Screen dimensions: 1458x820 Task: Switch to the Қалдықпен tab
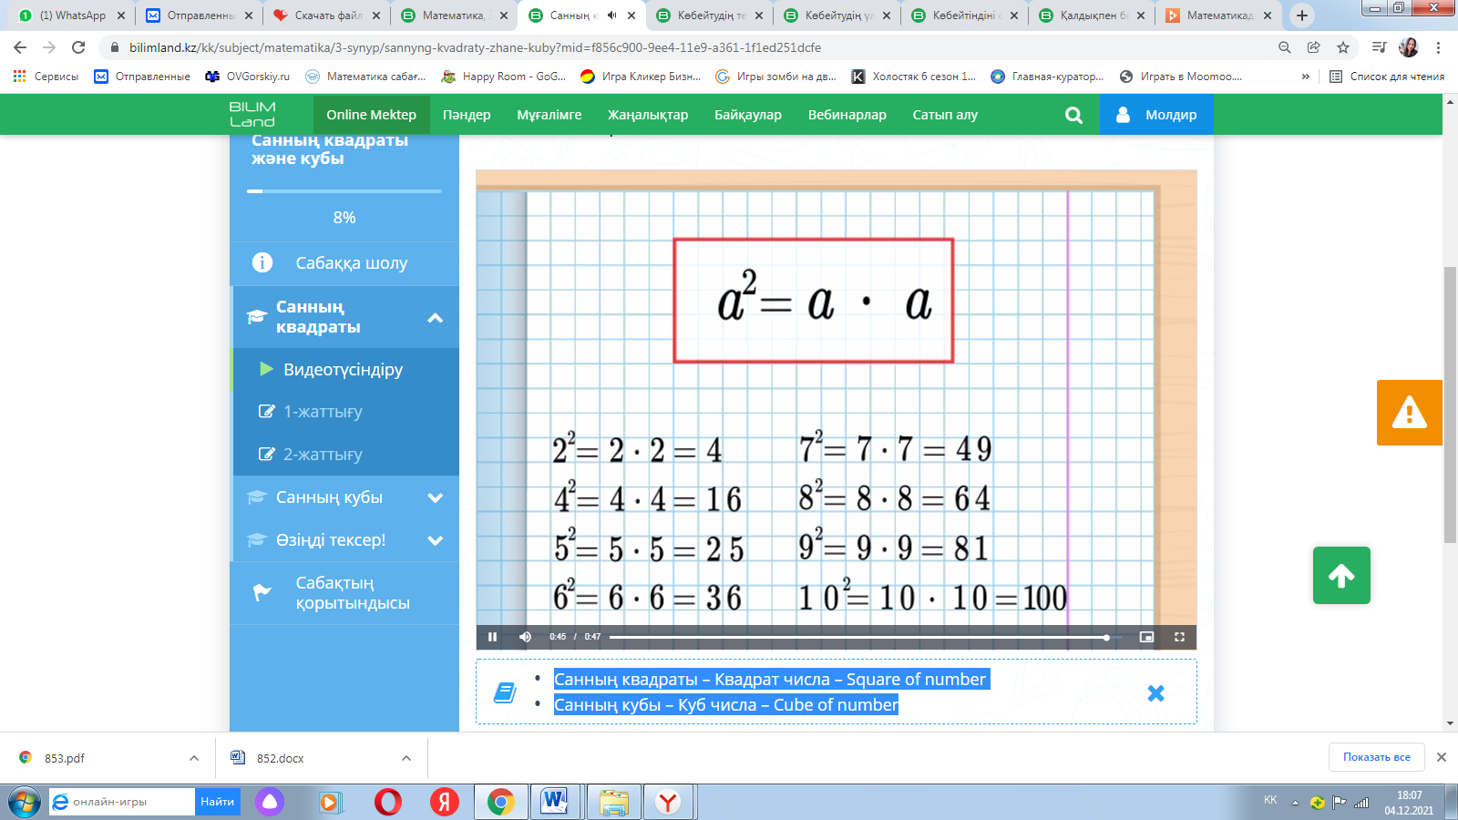(x=1090, y=15)
